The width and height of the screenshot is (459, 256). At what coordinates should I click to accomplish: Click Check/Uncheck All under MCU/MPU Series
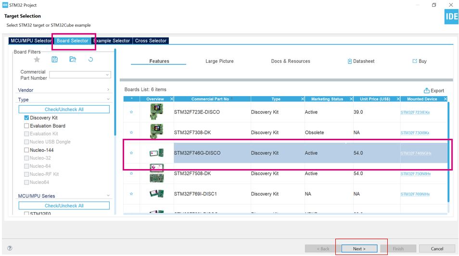(64, 206)
